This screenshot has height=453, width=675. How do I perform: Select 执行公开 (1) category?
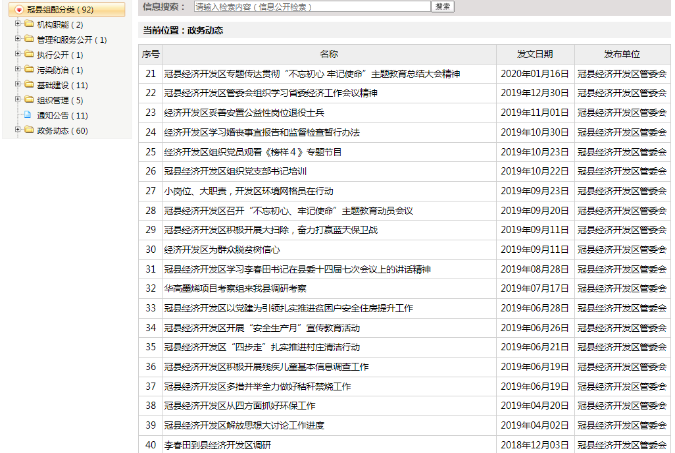click(x=60, y=55)
